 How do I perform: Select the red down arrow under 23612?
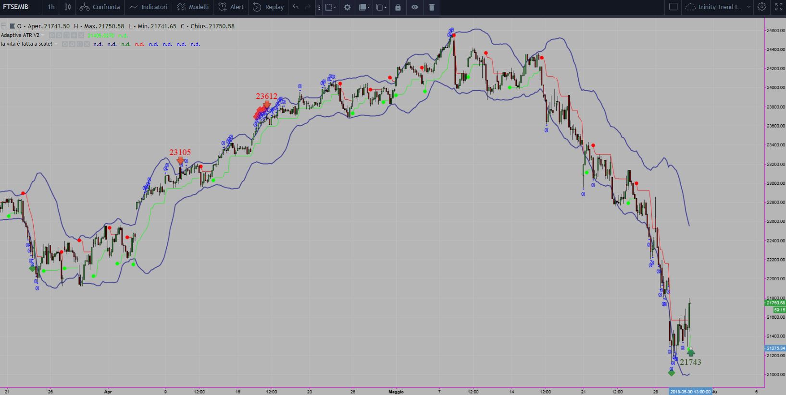point(267,105)
